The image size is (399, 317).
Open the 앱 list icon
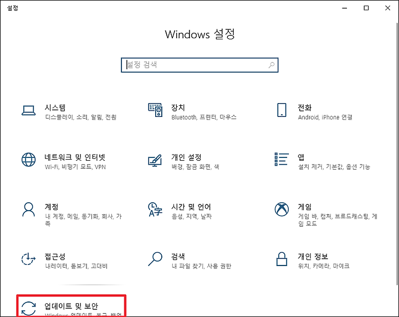[282, 159]
